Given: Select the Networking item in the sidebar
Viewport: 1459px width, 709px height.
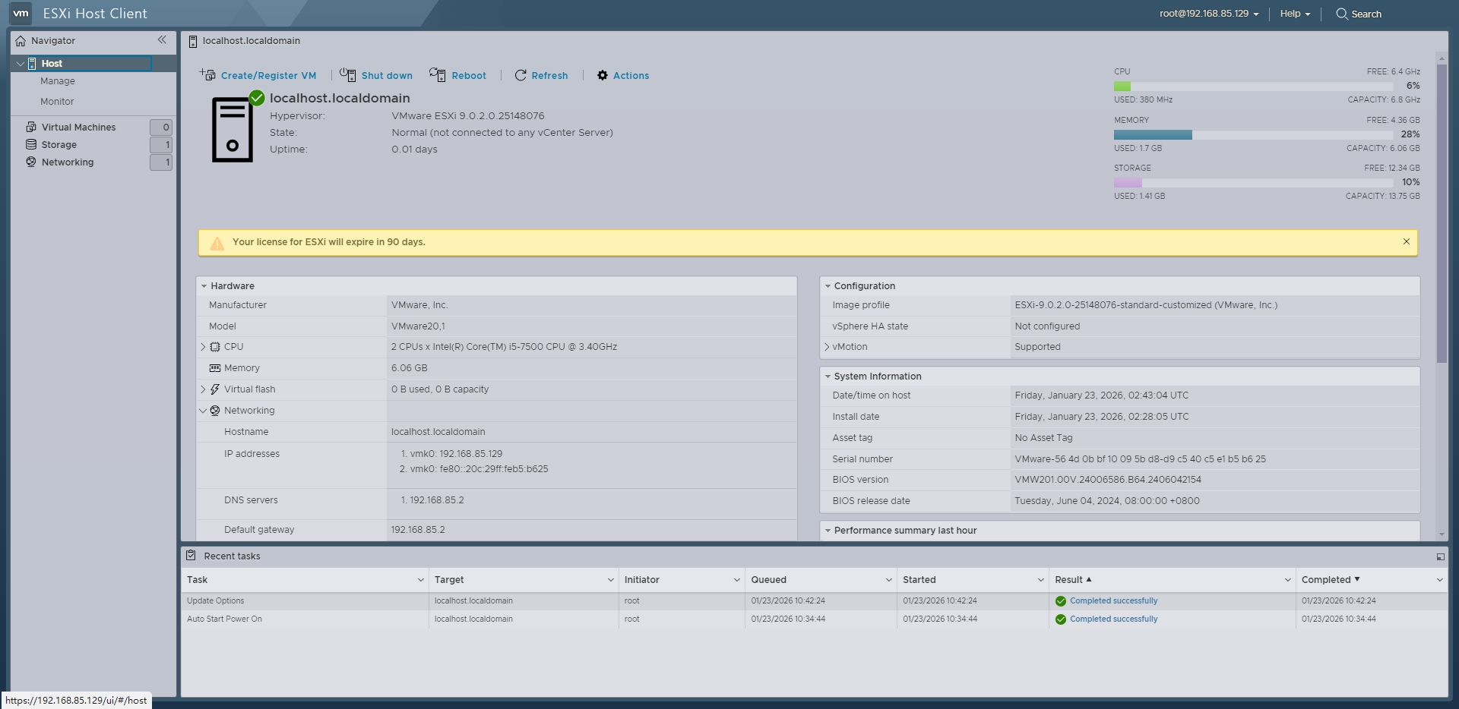Looking at the screenshot, I should tap(68, 162).
